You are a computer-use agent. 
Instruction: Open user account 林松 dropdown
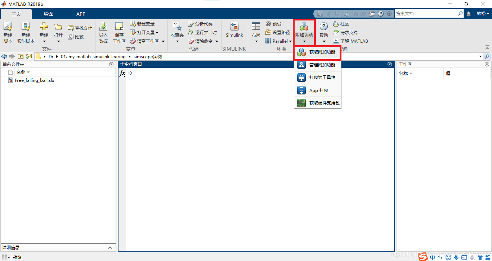click(483, 14)
